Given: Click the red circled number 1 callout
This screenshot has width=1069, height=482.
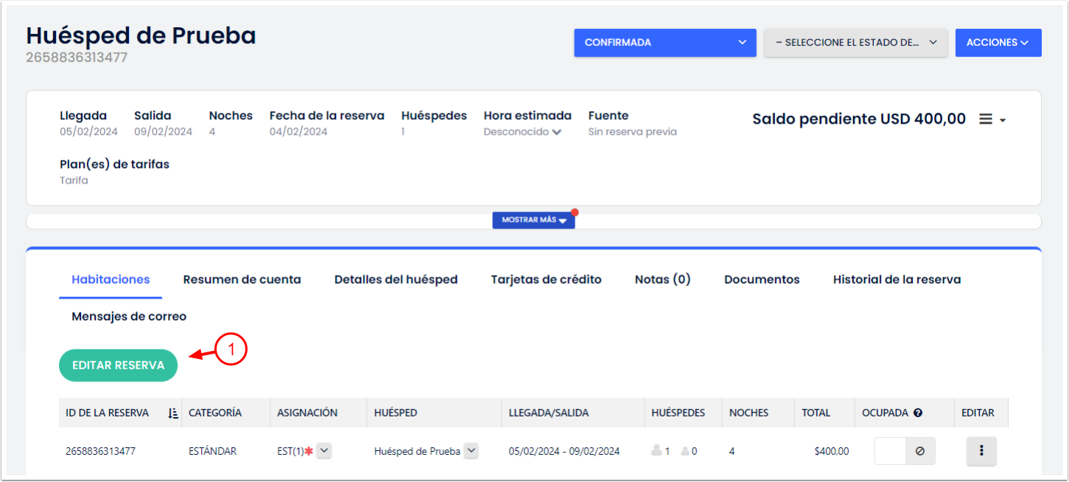Looking at the screenshot, I should 233,350.
